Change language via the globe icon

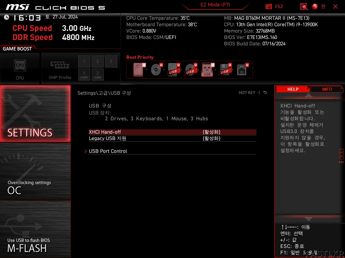tap(315, 6)
